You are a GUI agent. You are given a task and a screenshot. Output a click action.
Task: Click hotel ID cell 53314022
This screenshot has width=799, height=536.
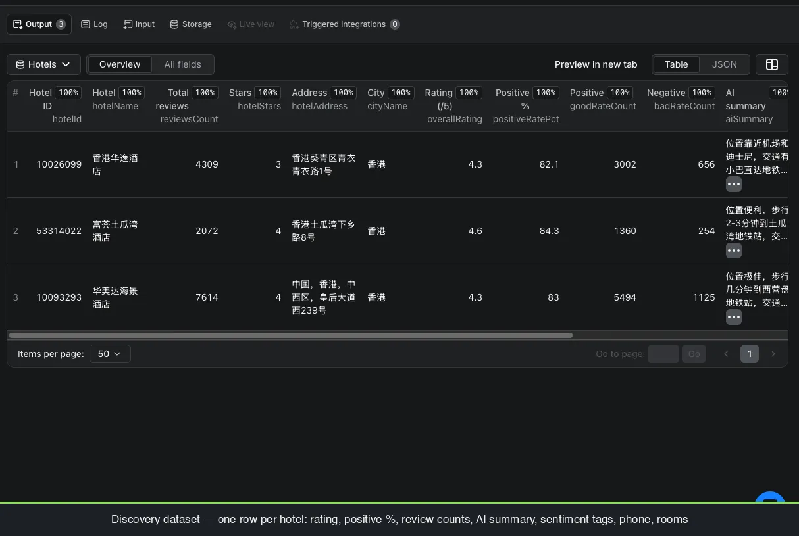pyautogui.click(x=59, y=231)
